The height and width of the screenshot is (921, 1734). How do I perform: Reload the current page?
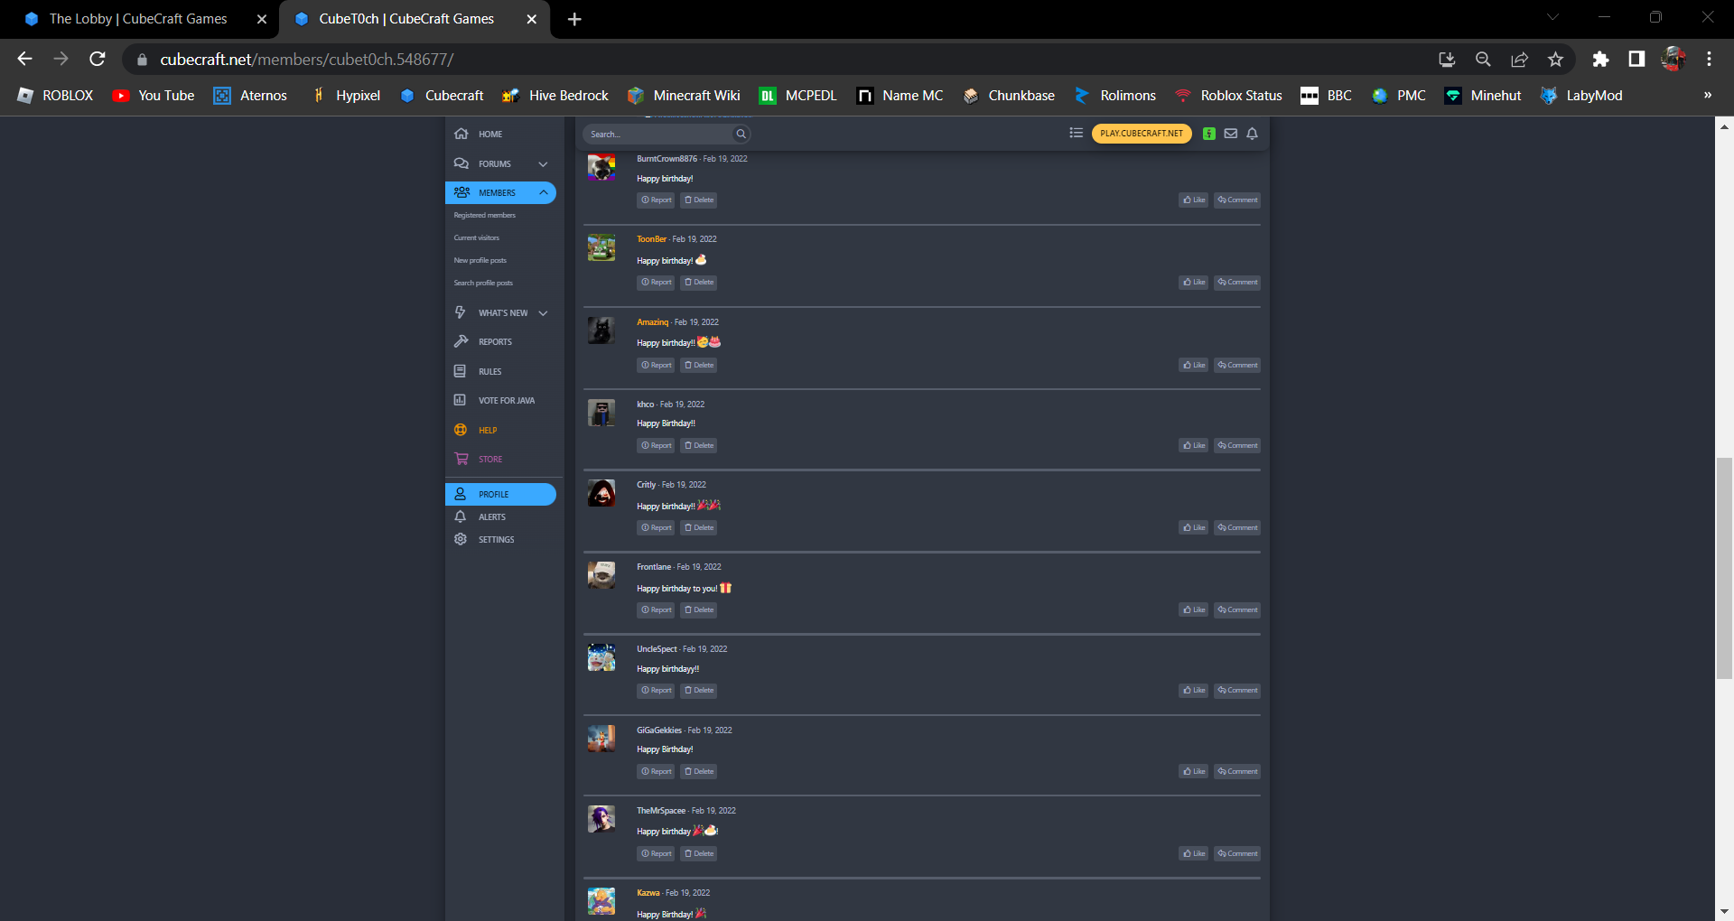coord(98,59)
